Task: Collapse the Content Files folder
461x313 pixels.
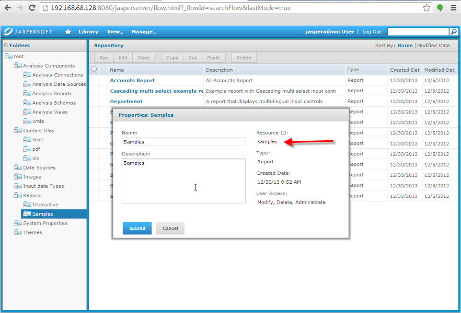Action: (15, 131)
